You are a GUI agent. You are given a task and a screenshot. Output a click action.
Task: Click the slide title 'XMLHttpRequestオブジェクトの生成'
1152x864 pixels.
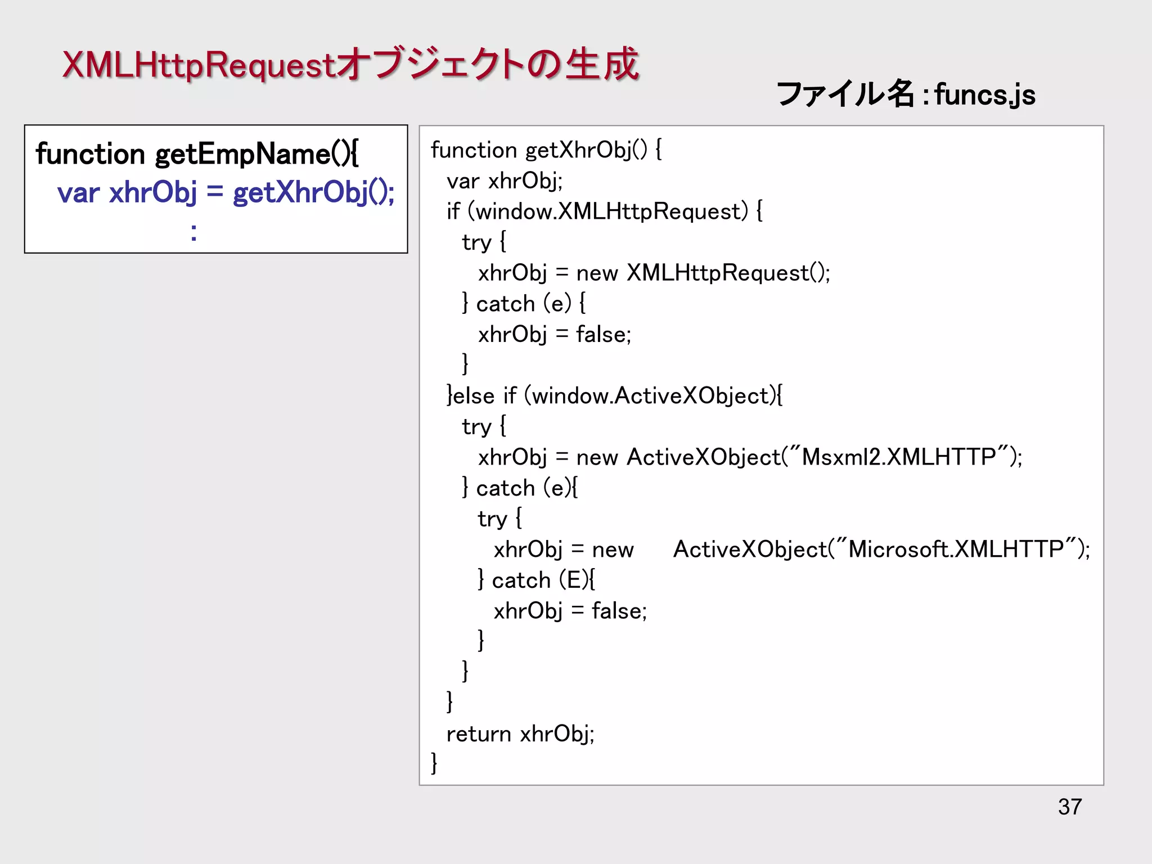[x=350, y=64]
